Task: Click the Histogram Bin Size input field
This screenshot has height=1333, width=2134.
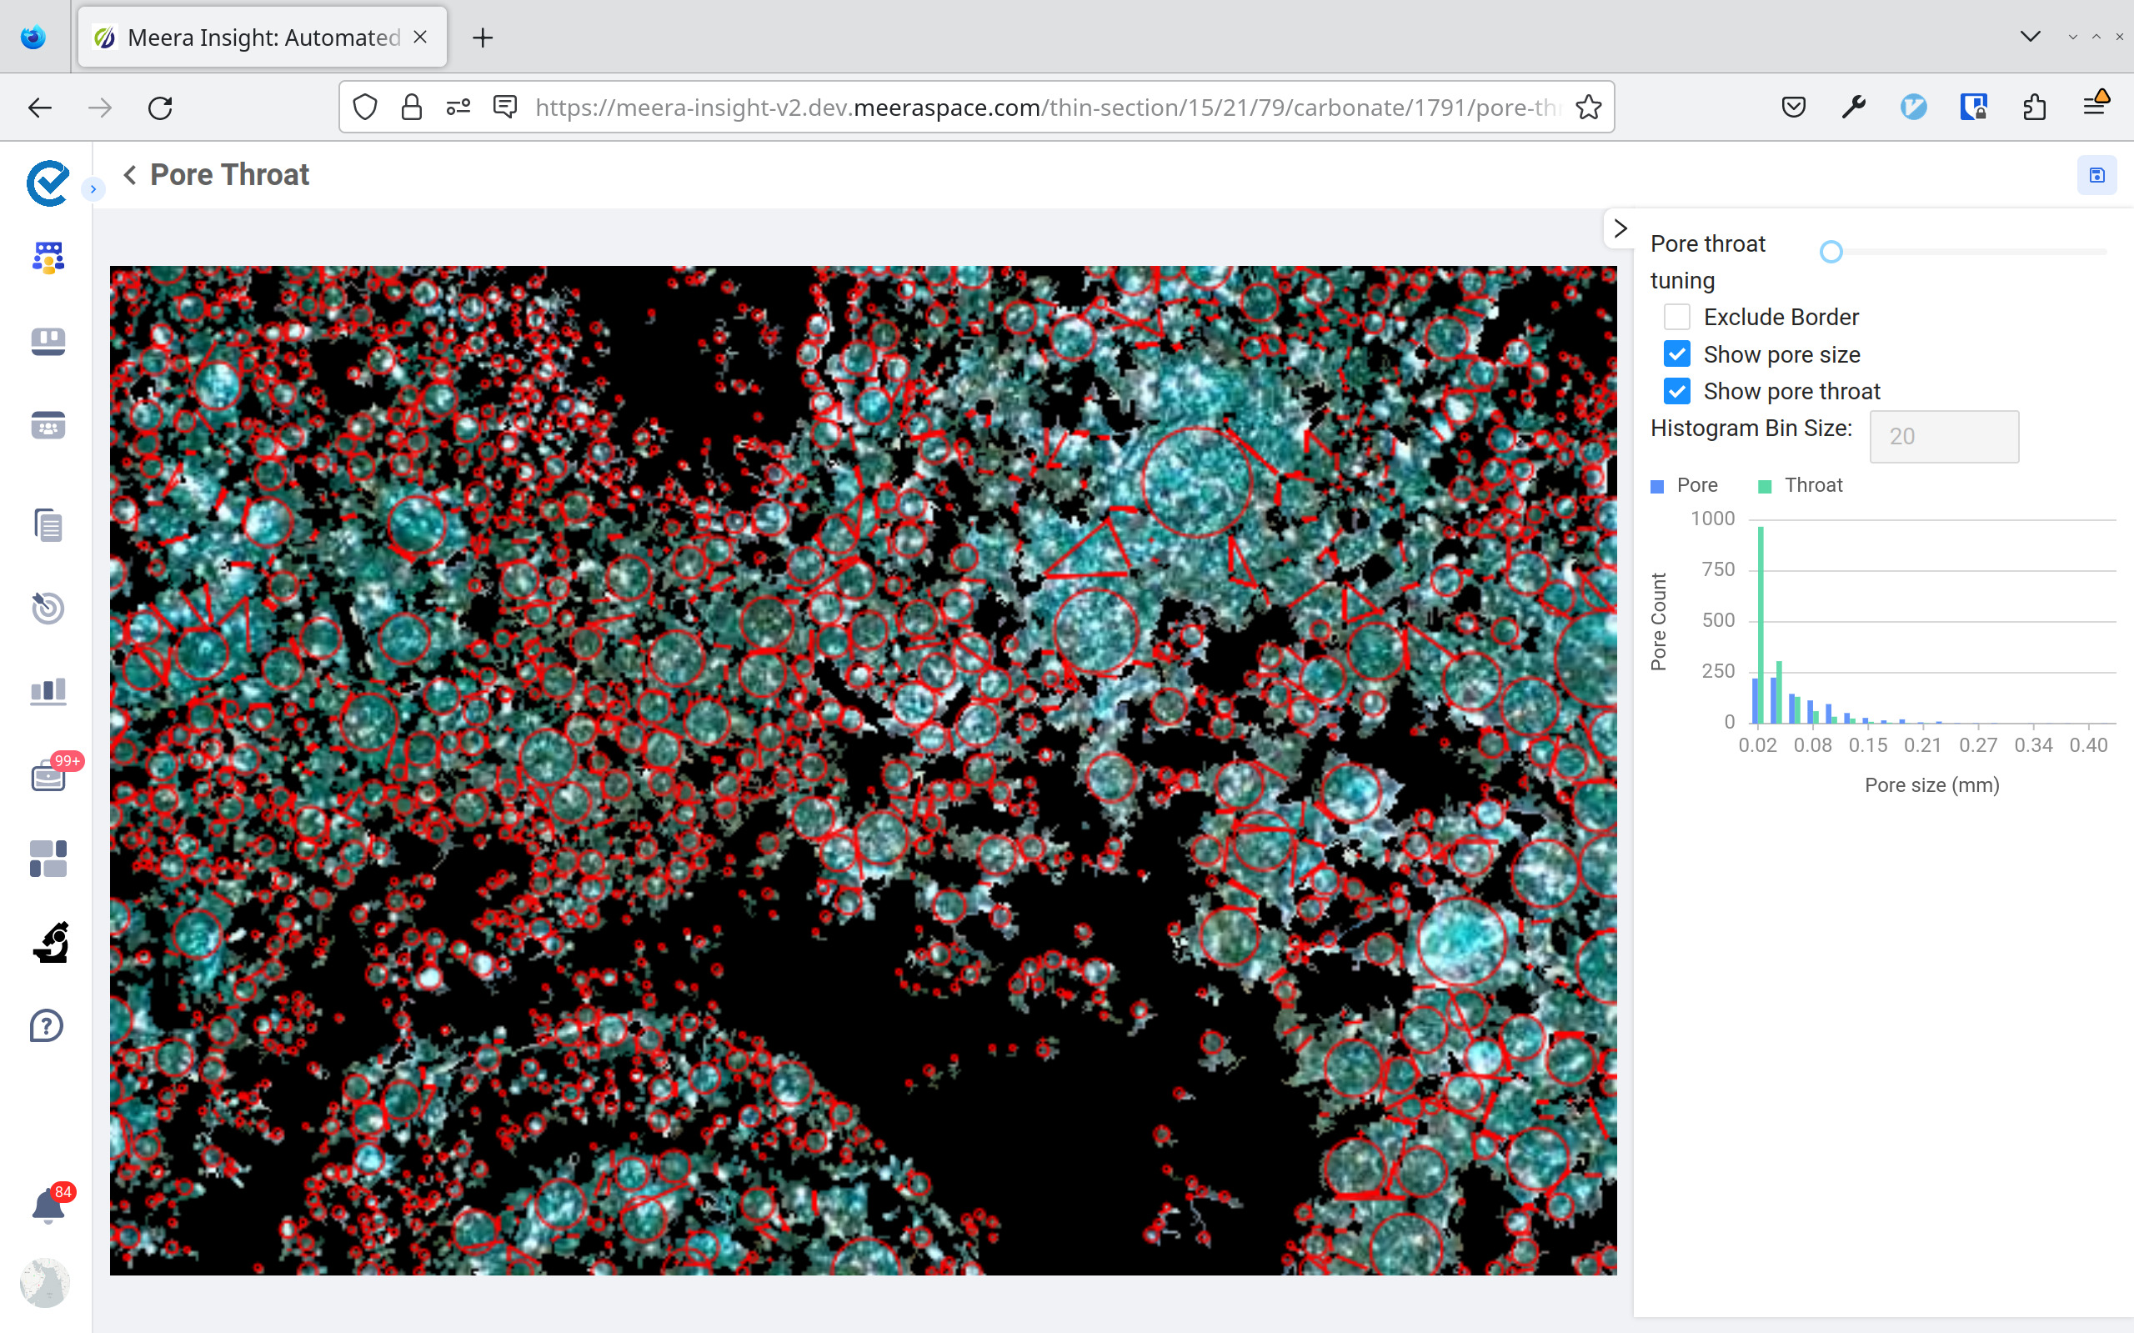Action: pos(1944,436)
